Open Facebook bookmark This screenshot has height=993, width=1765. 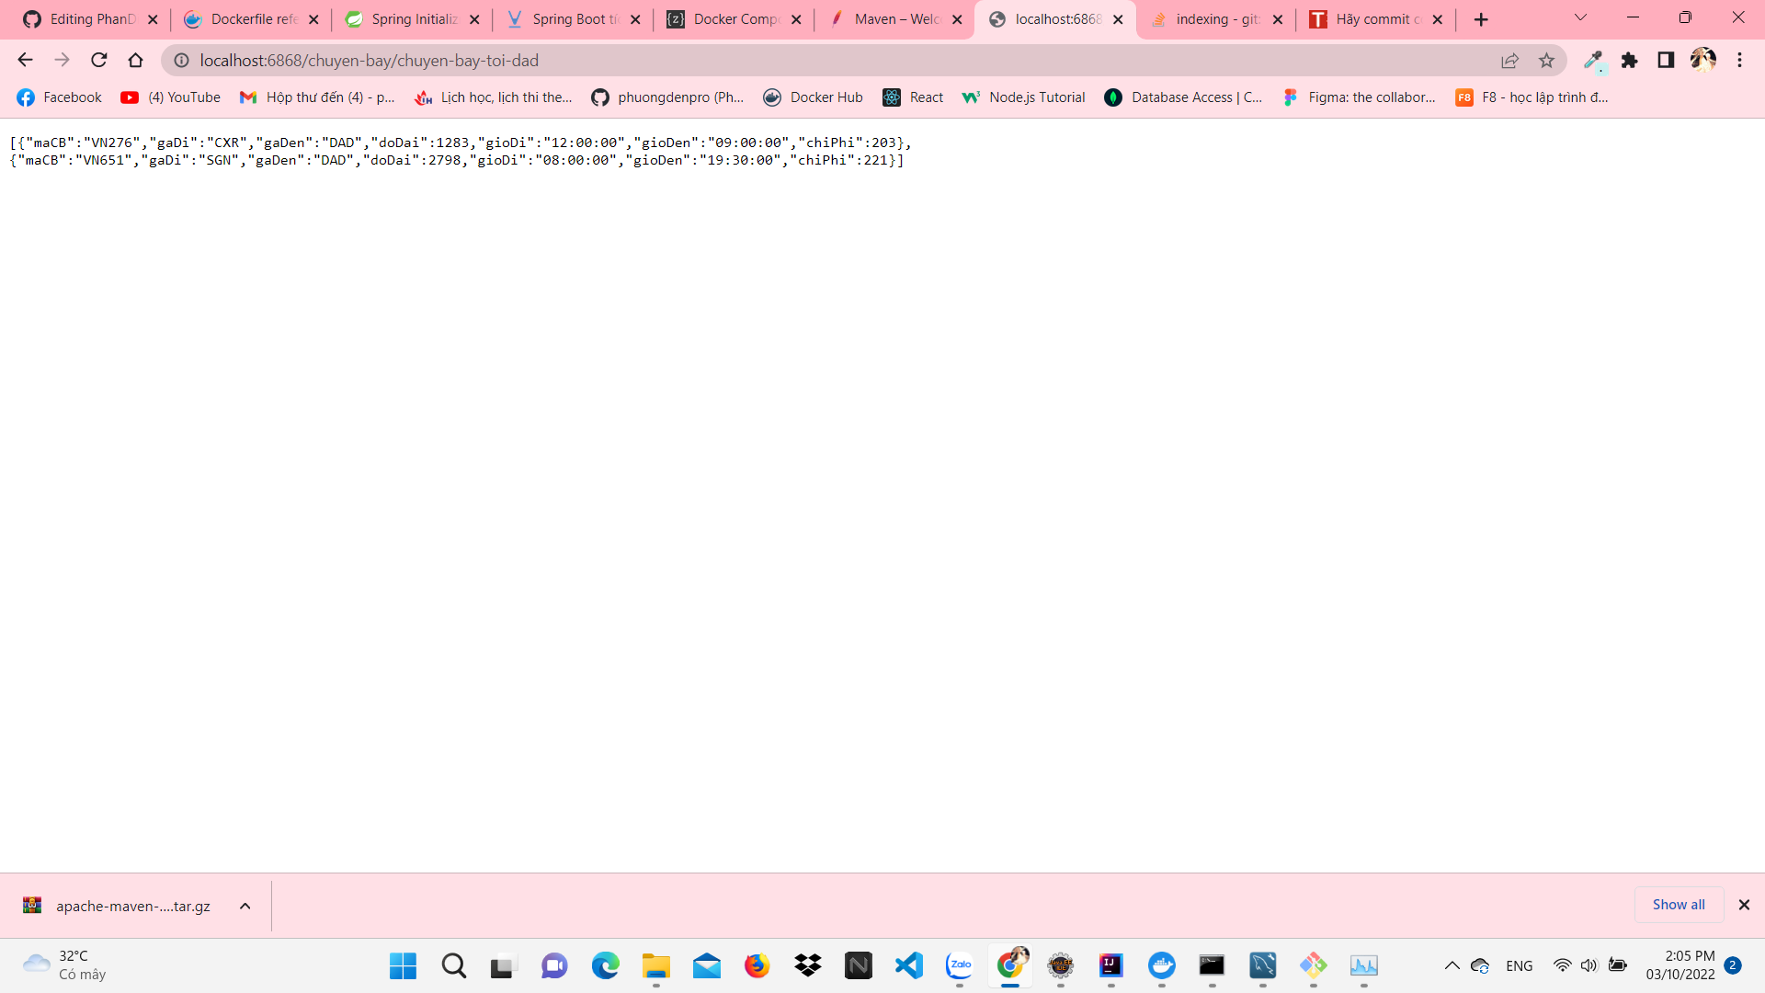pyautogui.click(x=59, y=97)
